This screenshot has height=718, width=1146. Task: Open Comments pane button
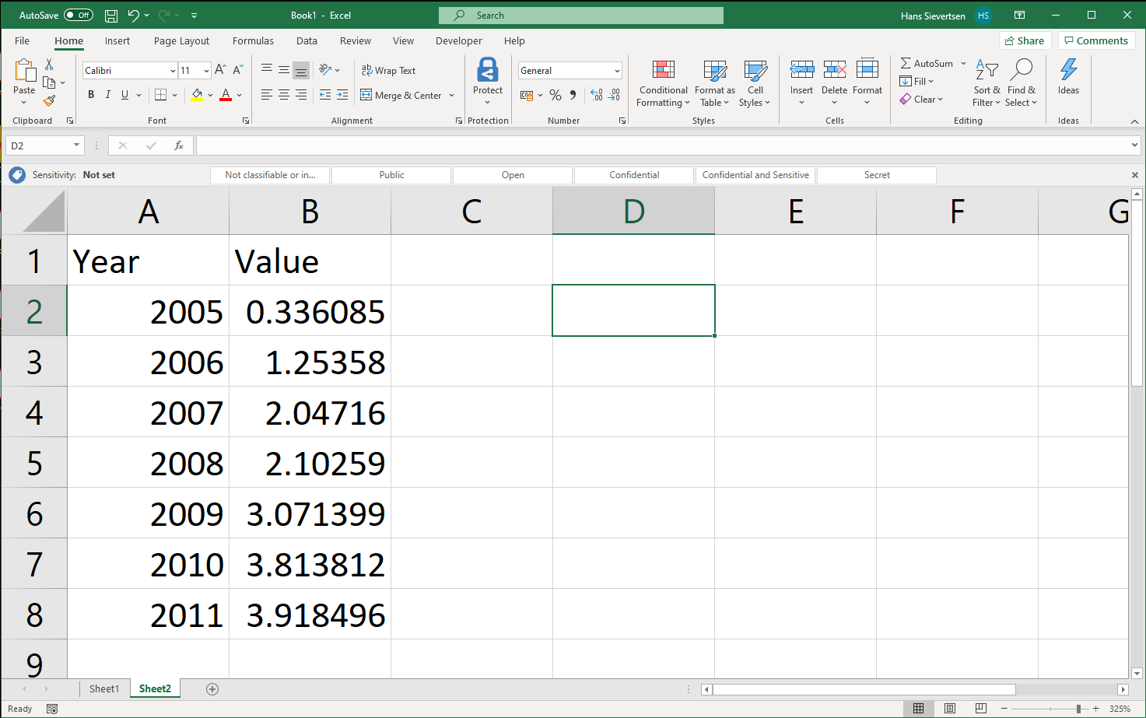tap(1096, 40)
